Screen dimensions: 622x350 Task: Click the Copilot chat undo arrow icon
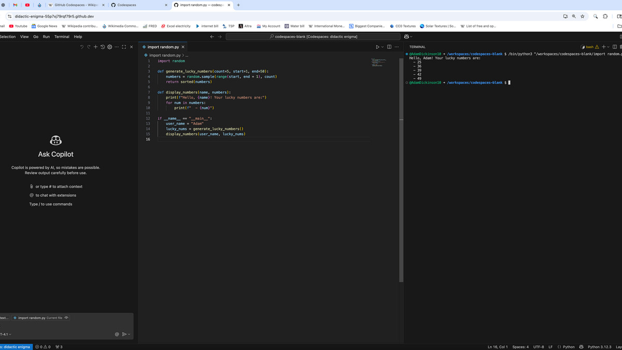pyautogui.click(x=82, y=47)
